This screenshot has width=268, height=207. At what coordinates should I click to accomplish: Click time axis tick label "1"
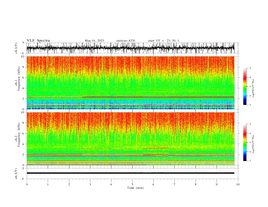(x=48, y=184)
